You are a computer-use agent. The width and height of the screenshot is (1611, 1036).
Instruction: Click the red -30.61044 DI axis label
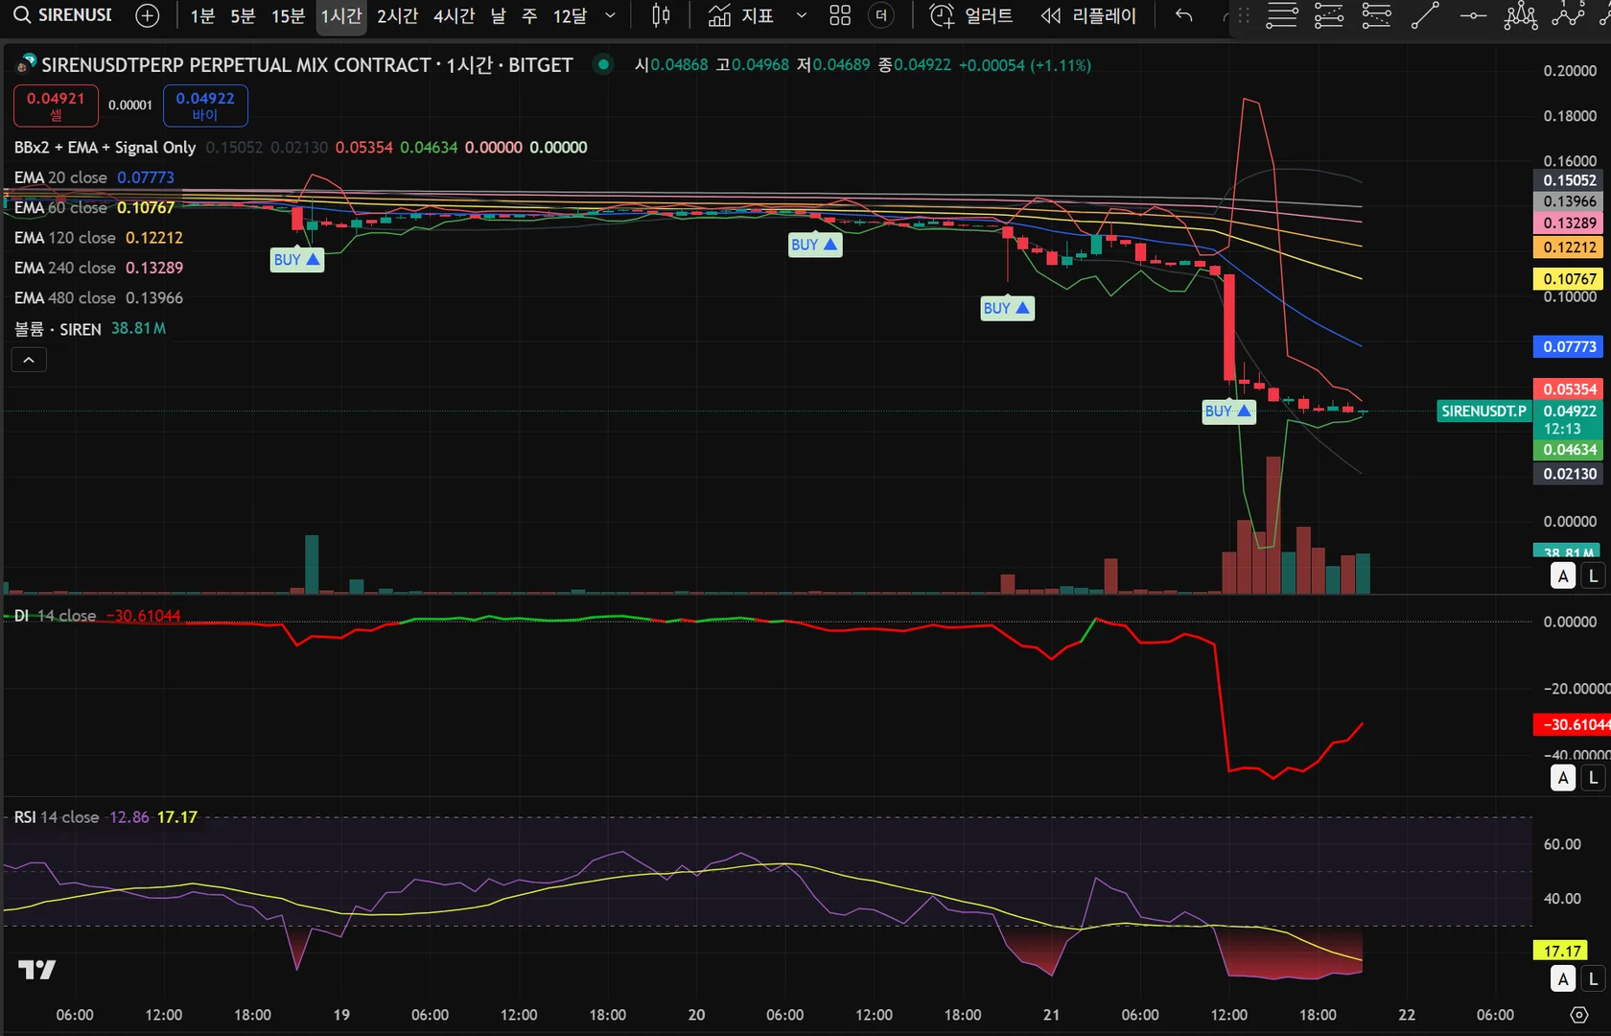[1573, 724]
